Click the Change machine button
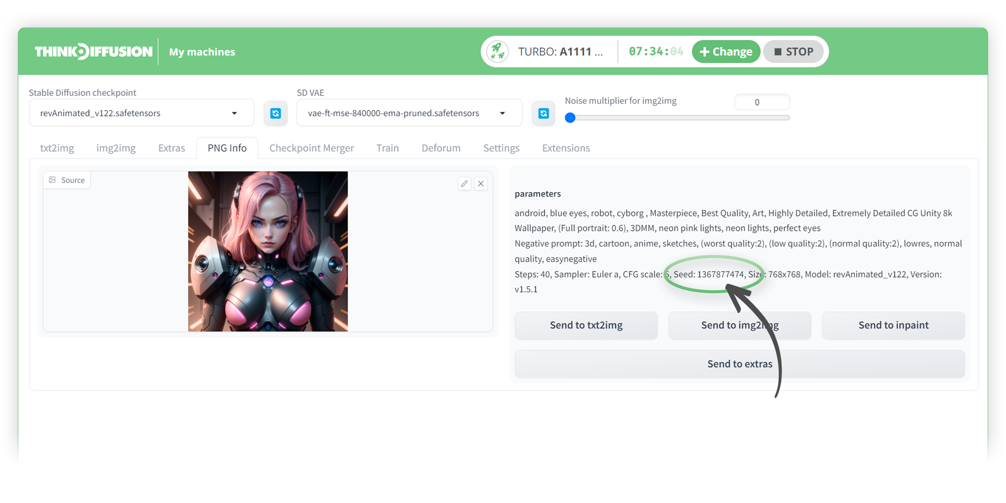The width and height of the screenshot is (1006, 503). coord(726,51)
